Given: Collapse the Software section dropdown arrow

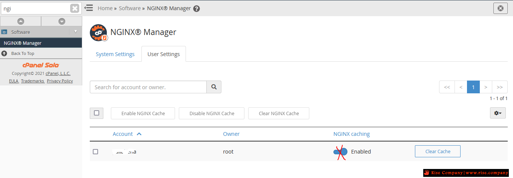Looking at the screenshot, I should tap(75, 32).
